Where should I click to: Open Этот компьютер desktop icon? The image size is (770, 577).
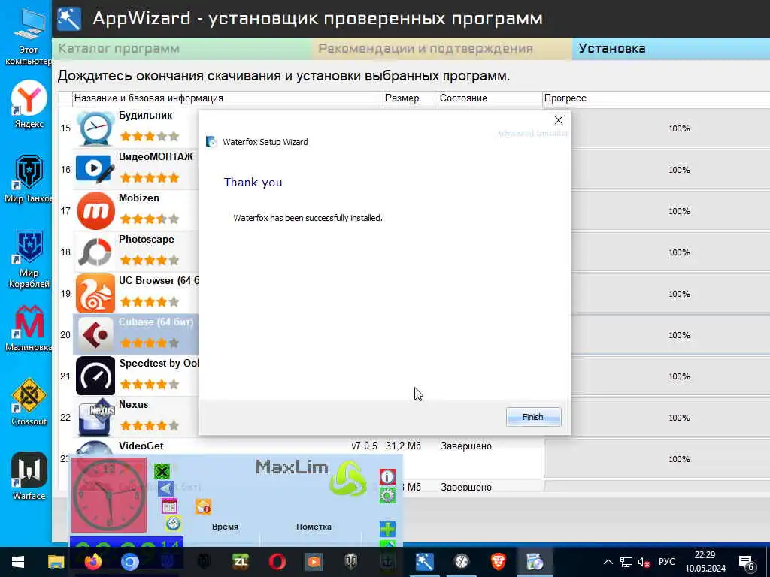(29, 37)
